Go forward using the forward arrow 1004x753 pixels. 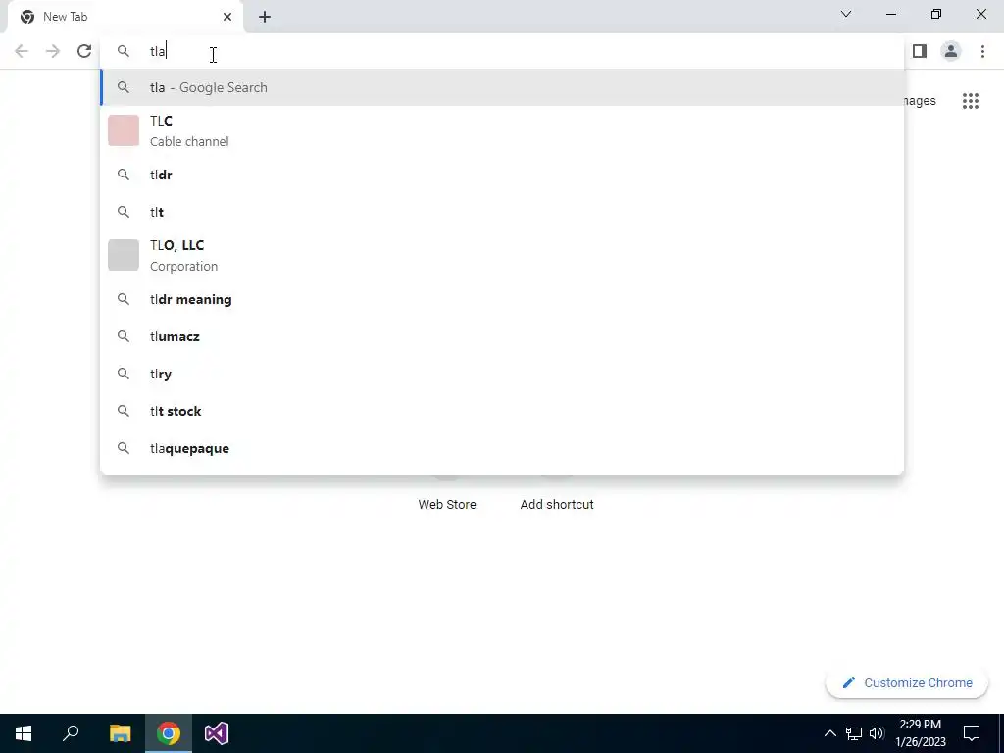(53, 51)
